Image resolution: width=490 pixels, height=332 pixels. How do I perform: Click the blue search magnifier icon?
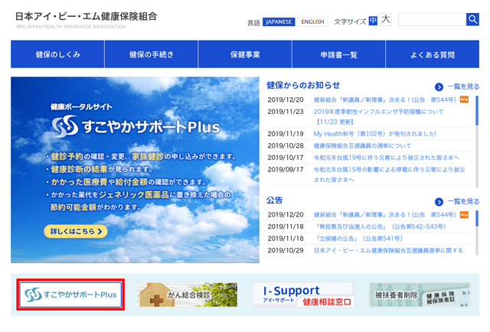472,20
